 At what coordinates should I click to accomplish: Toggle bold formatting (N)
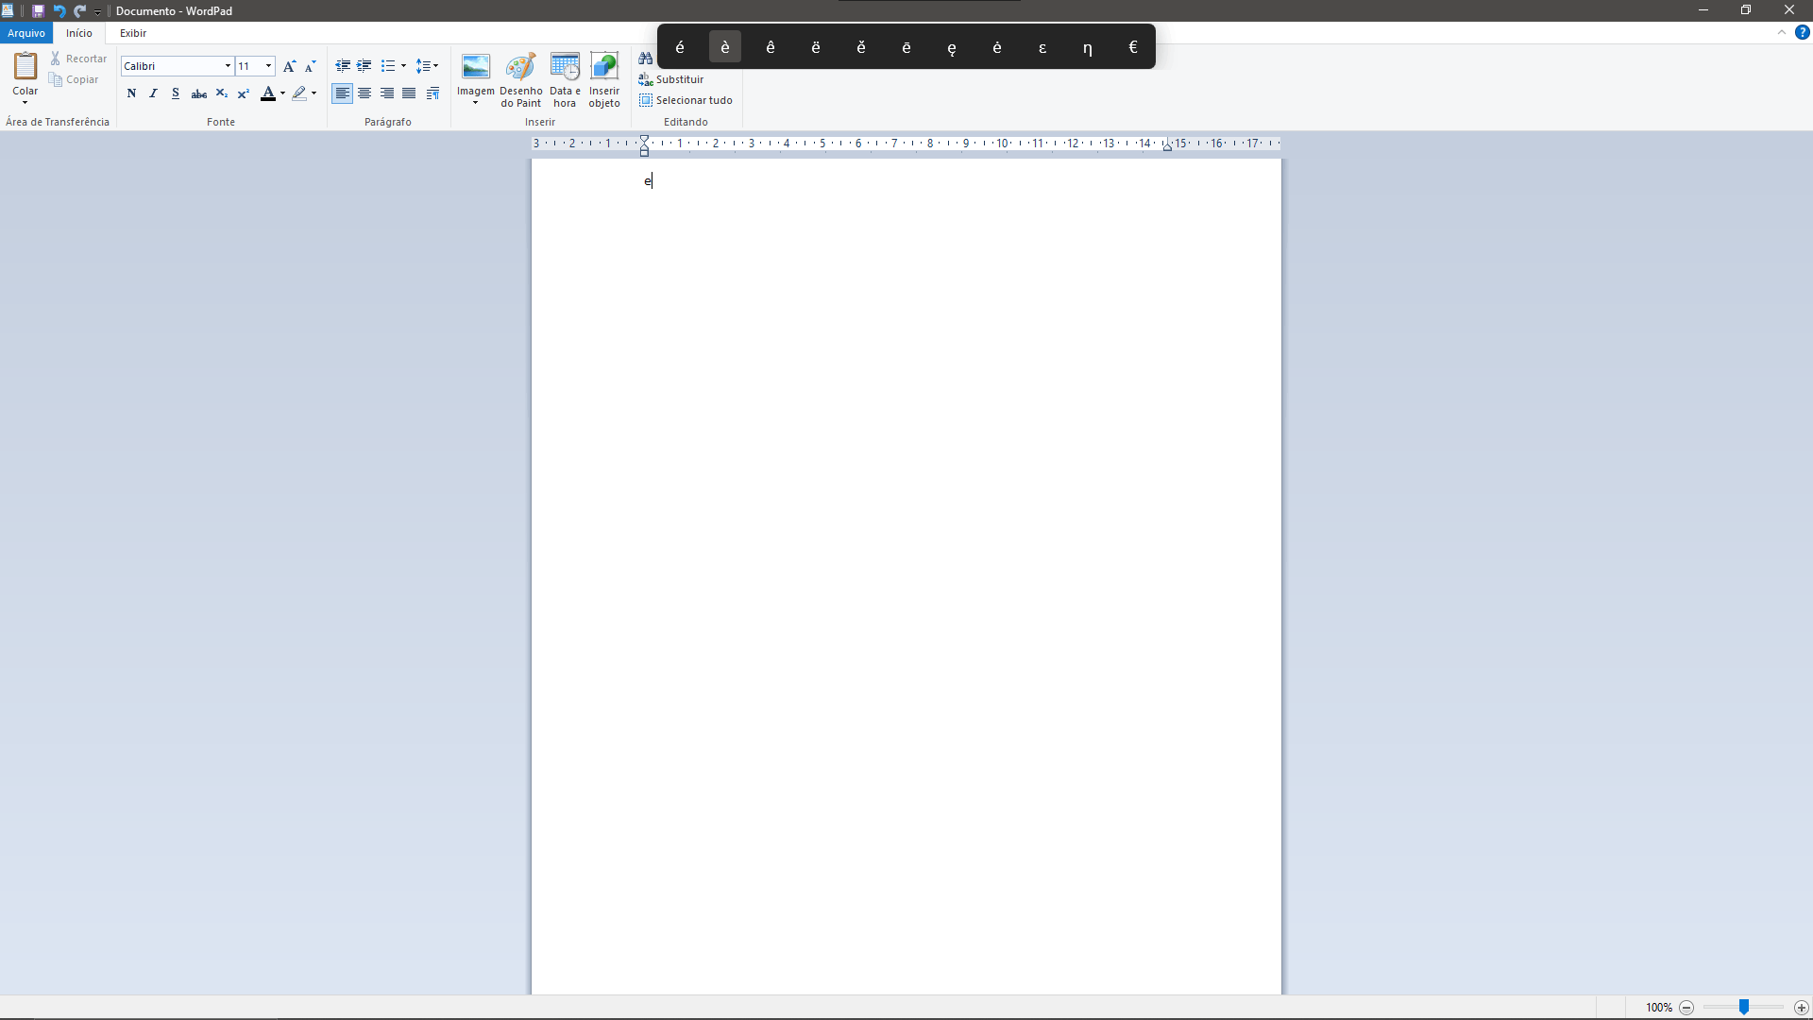pyautogui.click(x=131, y=93)
